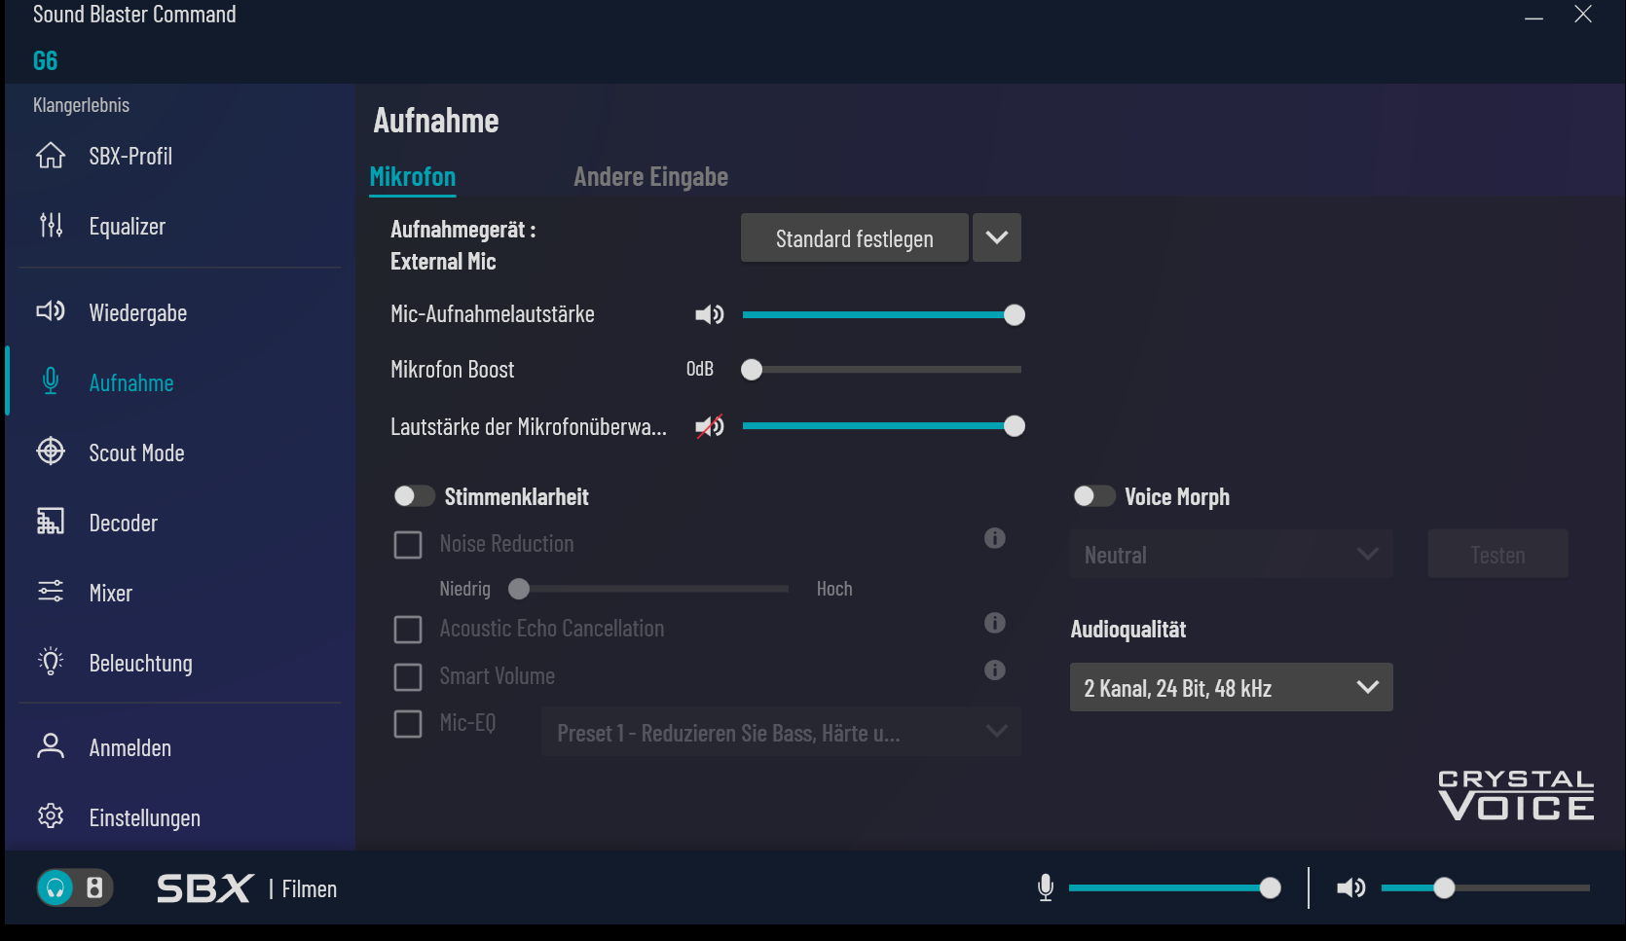Unmute the Mikrofonüberwachung speaker icon
The width and height of the screenshot is (1626, 941).
[710, 426]
